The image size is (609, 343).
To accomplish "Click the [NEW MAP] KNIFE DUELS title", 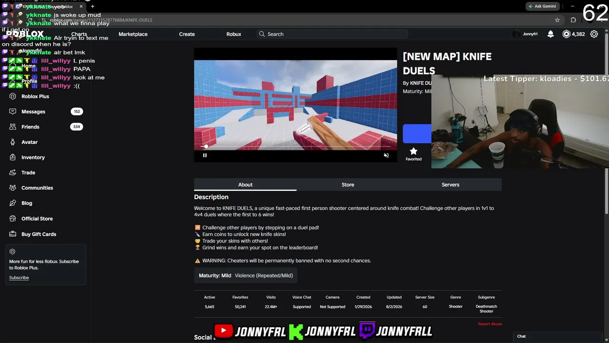I will coord(447,63).
